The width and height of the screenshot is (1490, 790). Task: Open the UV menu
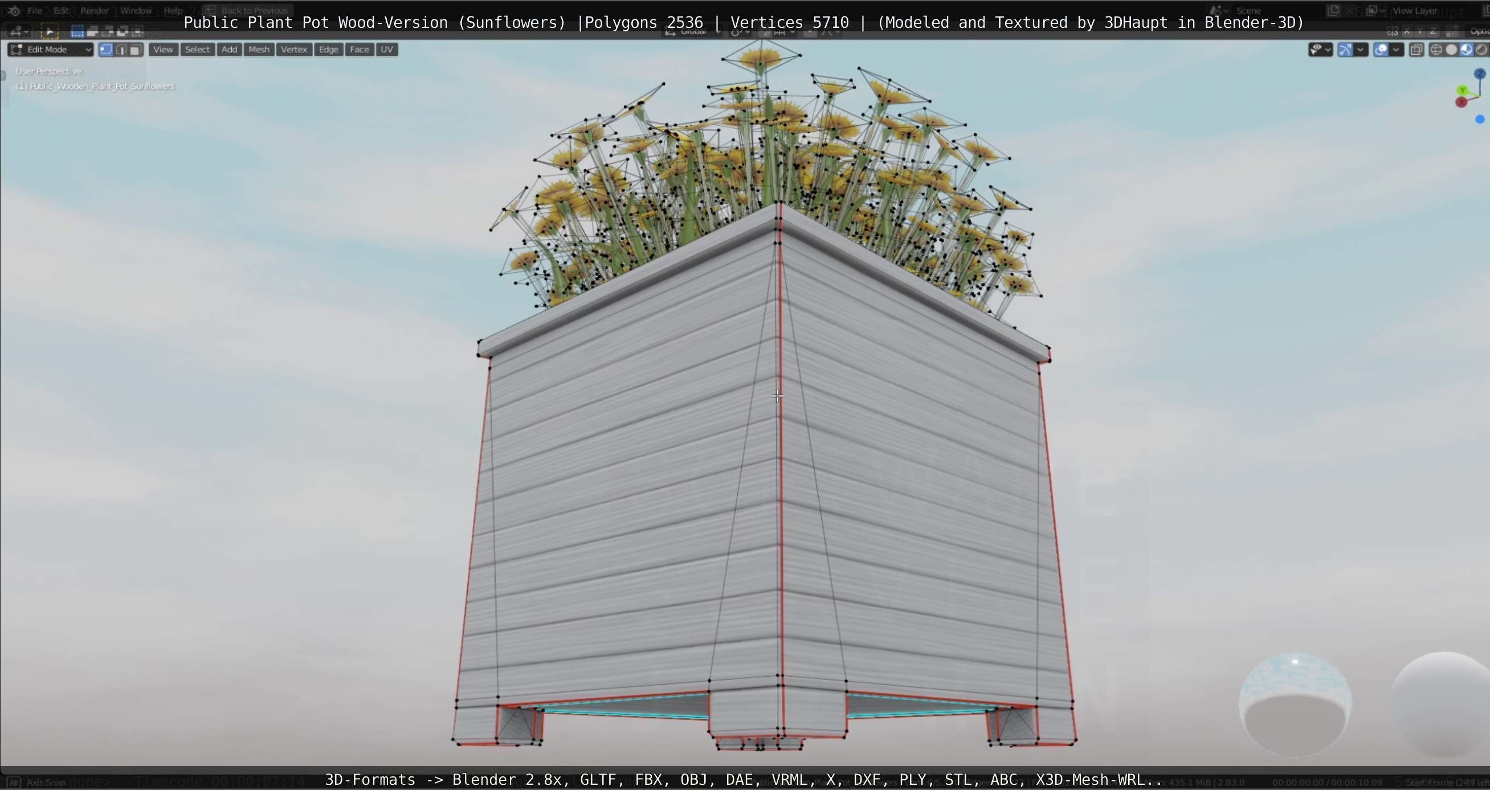click(387, 50)
